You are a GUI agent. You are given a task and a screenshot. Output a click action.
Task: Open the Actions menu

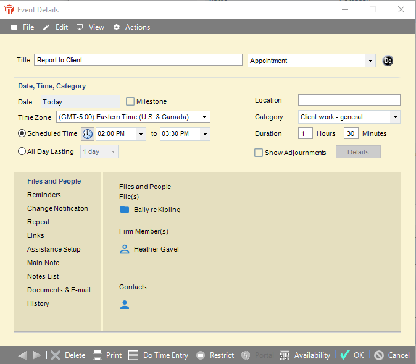pyautogui.click(x=131, y=27)
